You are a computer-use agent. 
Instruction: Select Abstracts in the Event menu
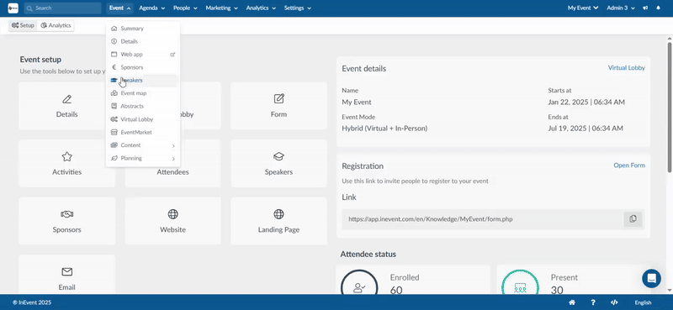click(143, 107)
